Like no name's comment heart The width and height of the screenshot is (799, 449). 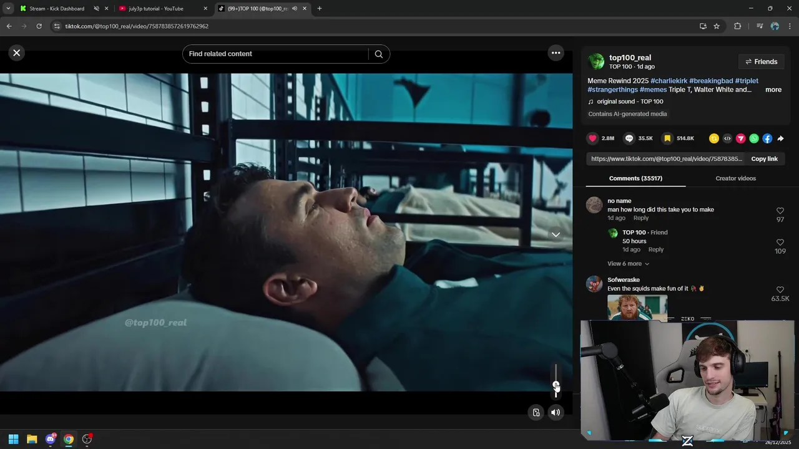[x=780, y=211]
